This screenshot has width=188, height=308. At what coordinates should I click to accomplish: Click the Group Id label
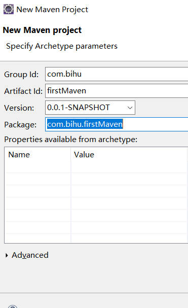(x=21, y=75)
